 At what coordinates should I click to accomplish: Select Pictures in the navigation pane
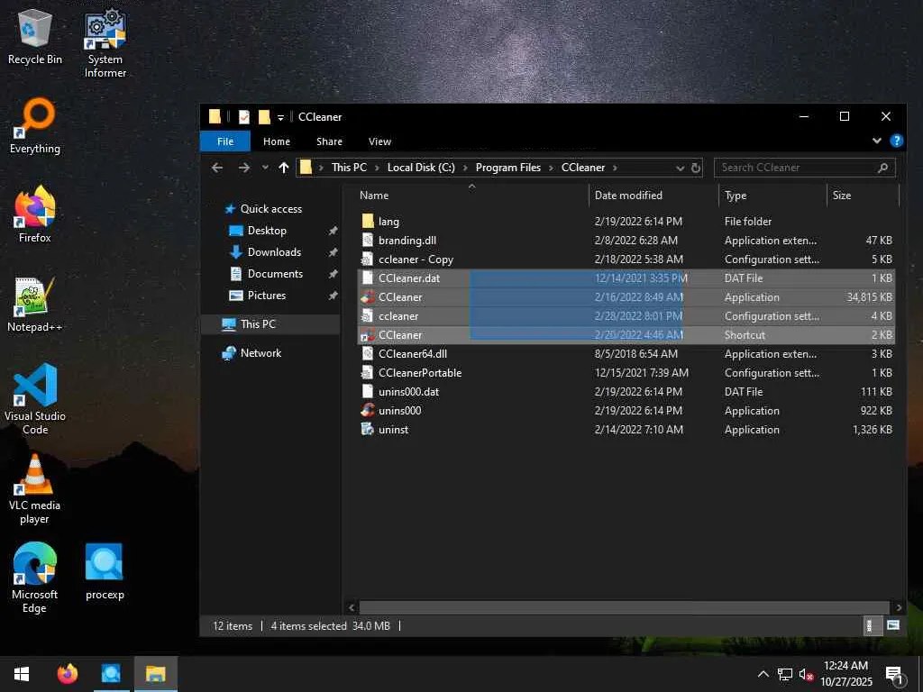pos(267,296)
